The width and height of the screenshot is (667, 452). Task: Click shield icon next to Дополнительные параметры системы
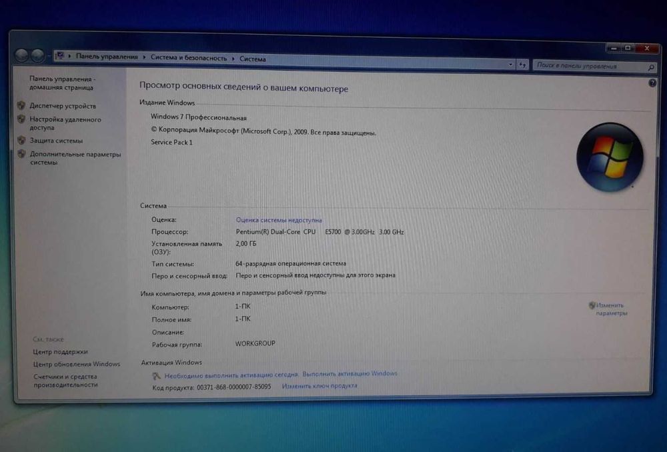(x=22, y=154)
